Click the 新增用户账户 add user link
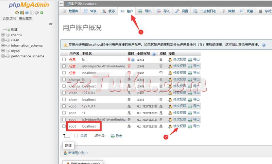 [x=78, y=153]
